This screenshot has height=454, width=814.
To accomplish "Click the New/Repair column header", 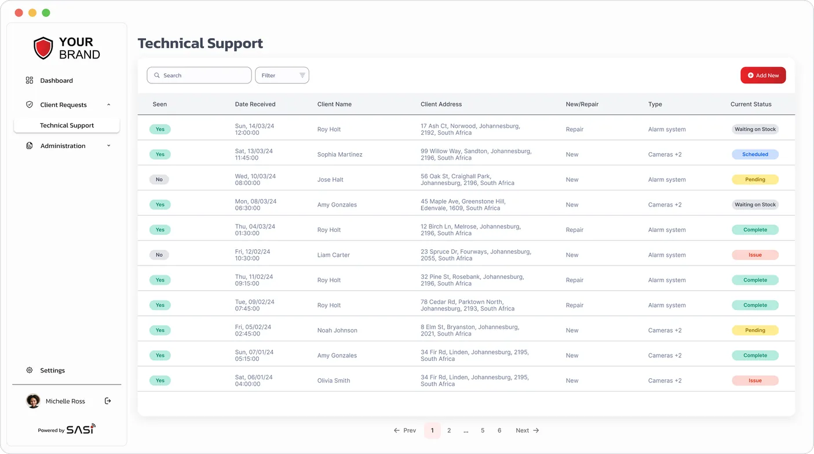I will pyautogui.click(x=582, y=104).
